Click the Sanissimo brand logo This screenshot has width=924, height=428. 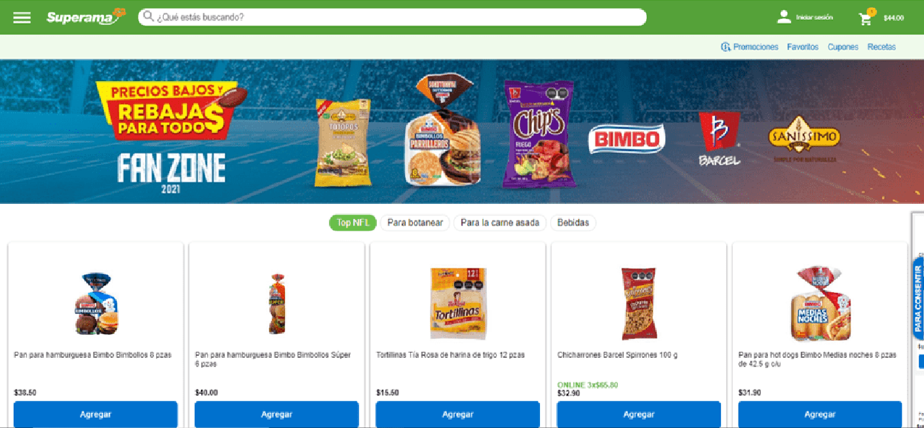point(804,139)
